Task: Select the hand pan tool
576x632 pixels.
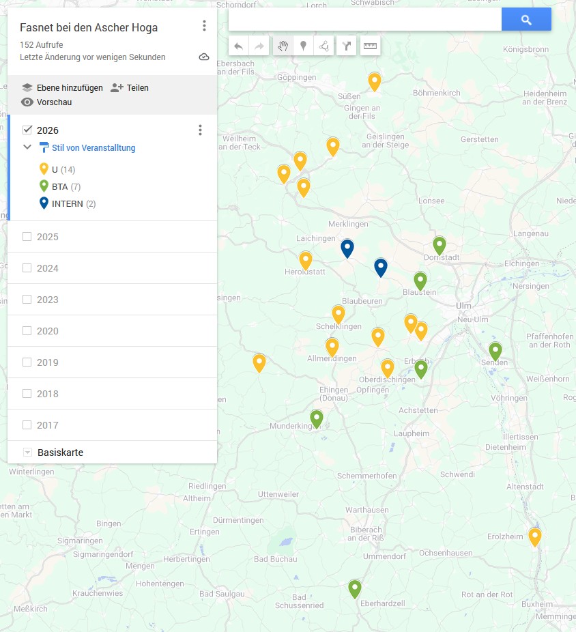Action: click(x=283, y=46)
